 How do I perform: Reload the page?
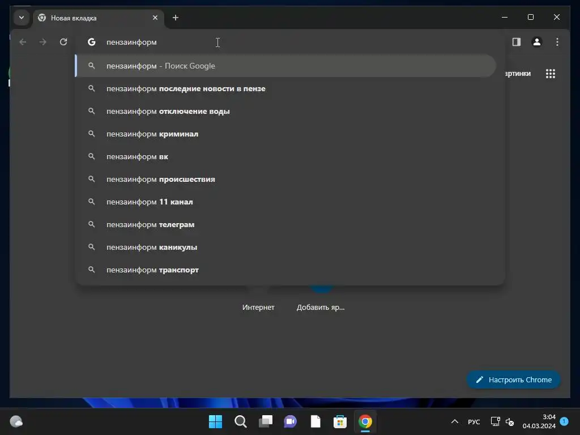pyautogui.click(x=63, y=42)
